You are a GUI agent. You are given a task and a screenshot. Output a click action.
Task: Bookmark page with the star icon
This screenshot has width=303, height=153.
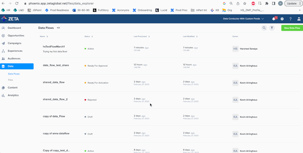tap(245, 4)
